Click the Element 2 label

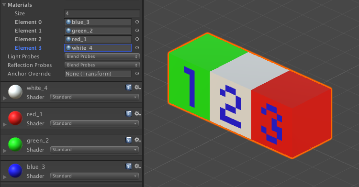click(28, 39)
